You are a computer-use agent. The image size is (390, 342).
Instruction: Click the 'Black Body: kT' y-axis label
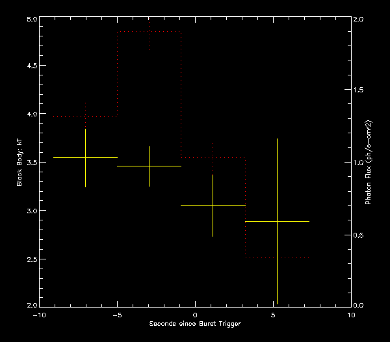point(19,162)
